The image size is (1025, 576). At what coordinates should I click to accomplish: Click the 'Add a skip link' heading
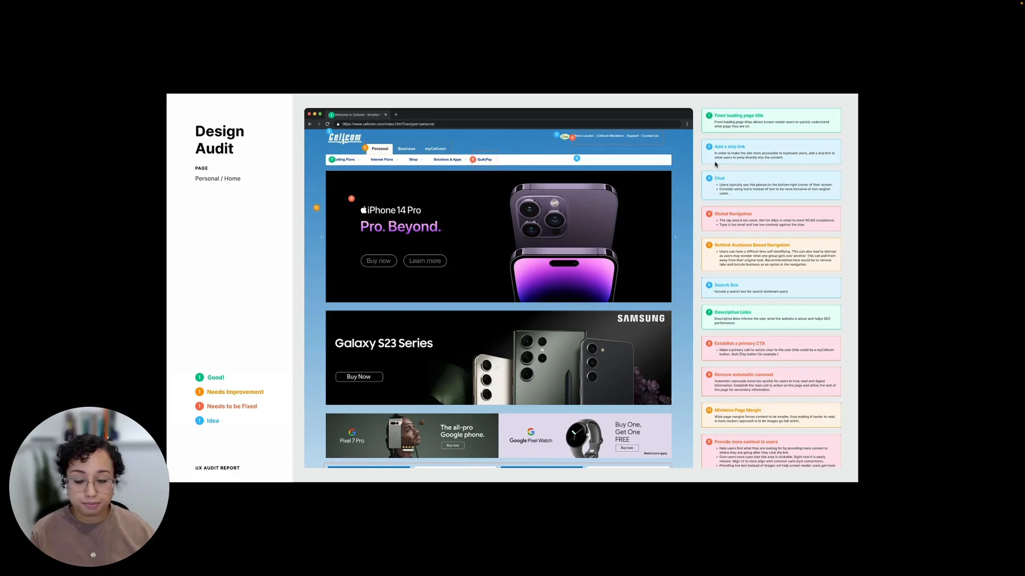point(730,147)
